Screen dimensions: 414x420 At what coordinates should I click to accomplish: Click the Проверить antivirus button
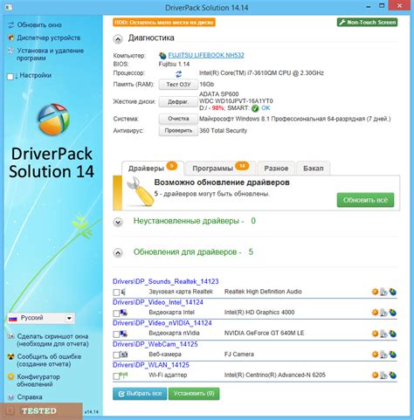pos(178,131)
